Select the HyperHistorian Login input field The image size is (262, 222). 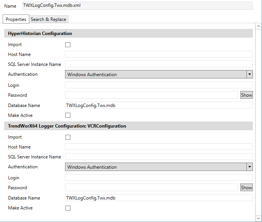[x=159, y=85]
